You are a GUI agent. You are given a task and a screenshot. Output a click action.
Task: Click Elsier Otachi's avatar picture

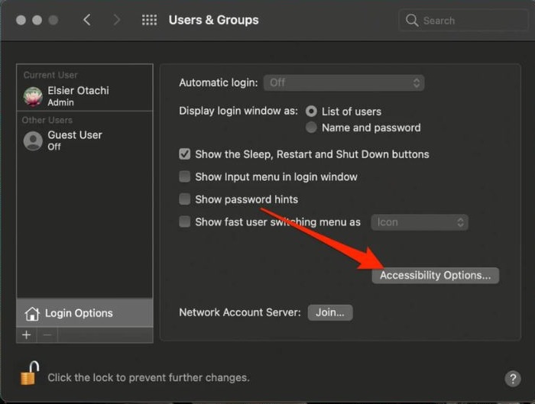(33, 96)
